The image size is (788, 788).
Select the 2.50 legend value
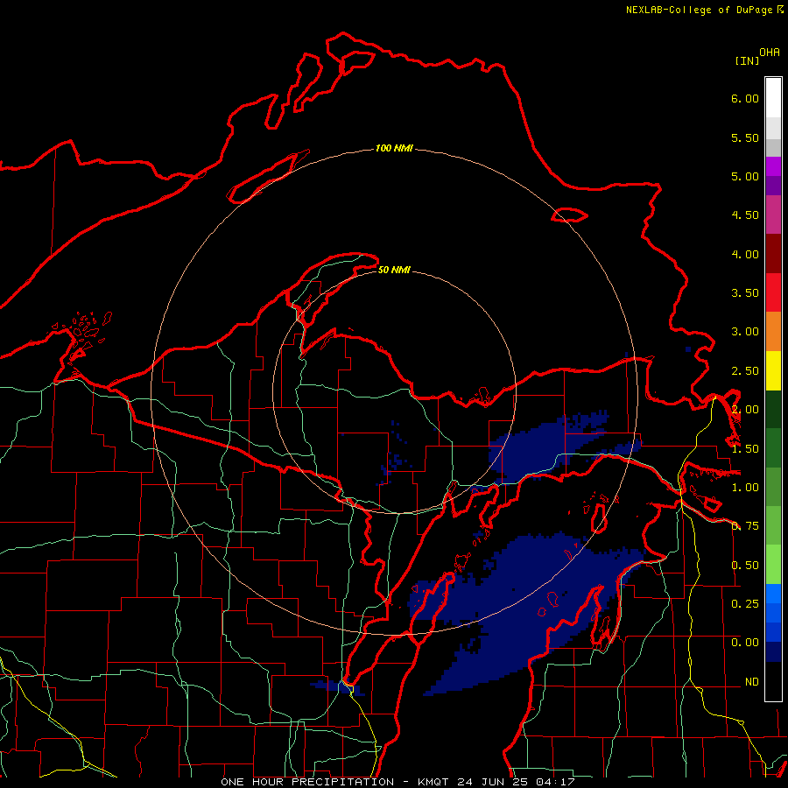tap(745, 371)
